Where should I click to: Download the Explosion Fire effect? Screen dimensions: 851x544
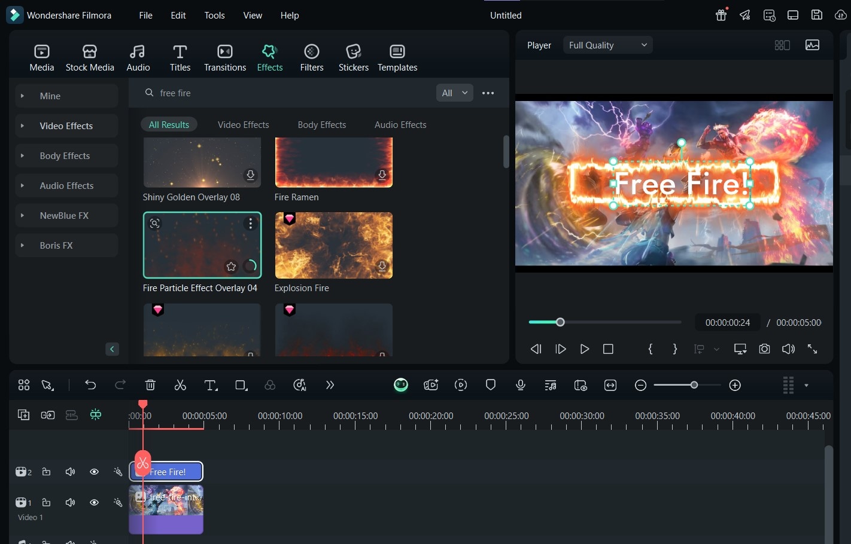(x=382, y=266)
